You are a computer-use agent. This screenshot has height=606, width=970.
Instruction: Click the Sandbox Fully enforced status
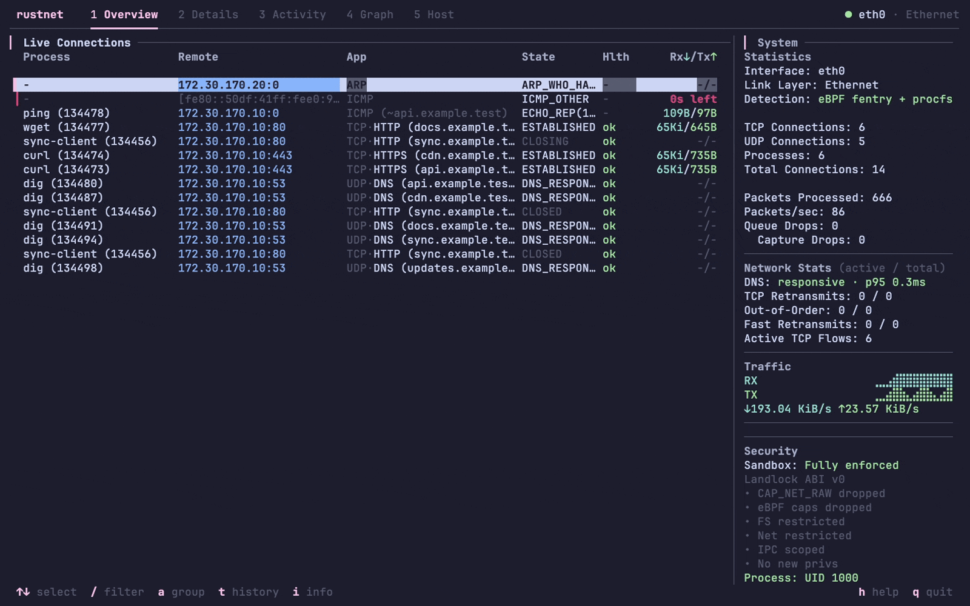click(x=821, y=465)
